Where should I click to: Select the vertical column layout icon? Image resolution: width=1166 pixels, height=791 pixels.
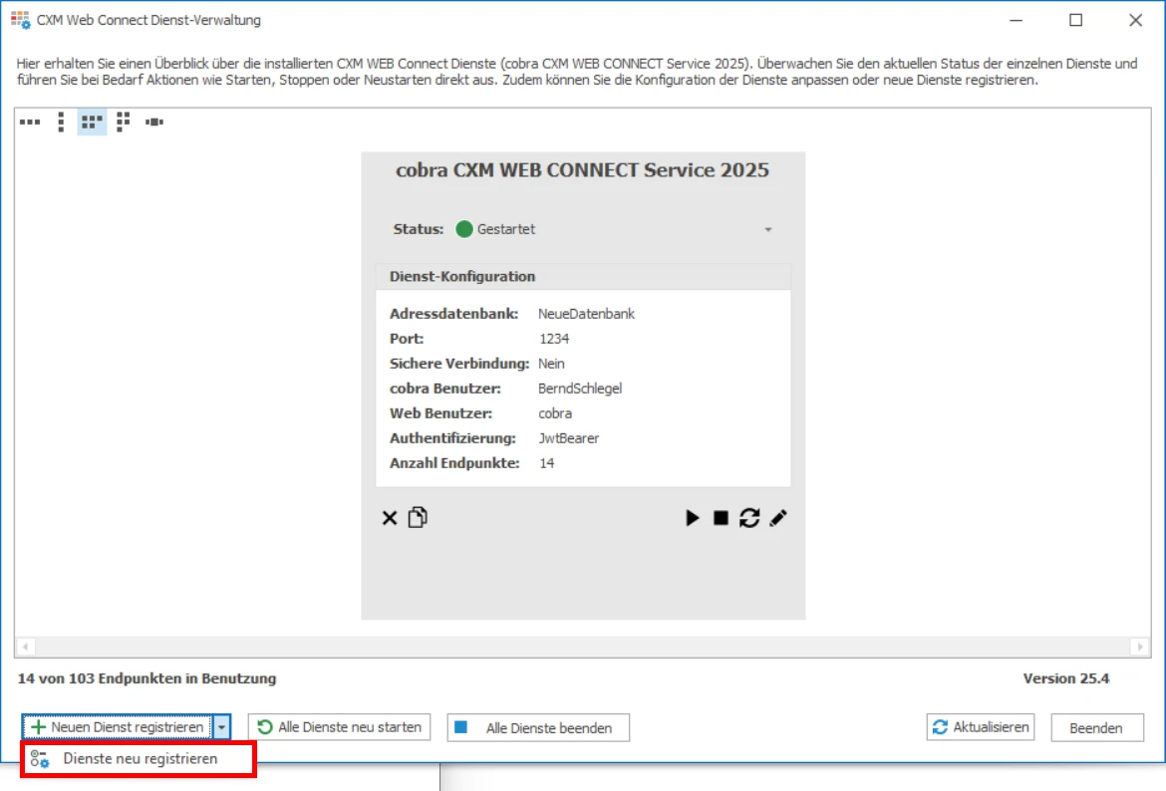pos(61,122)
